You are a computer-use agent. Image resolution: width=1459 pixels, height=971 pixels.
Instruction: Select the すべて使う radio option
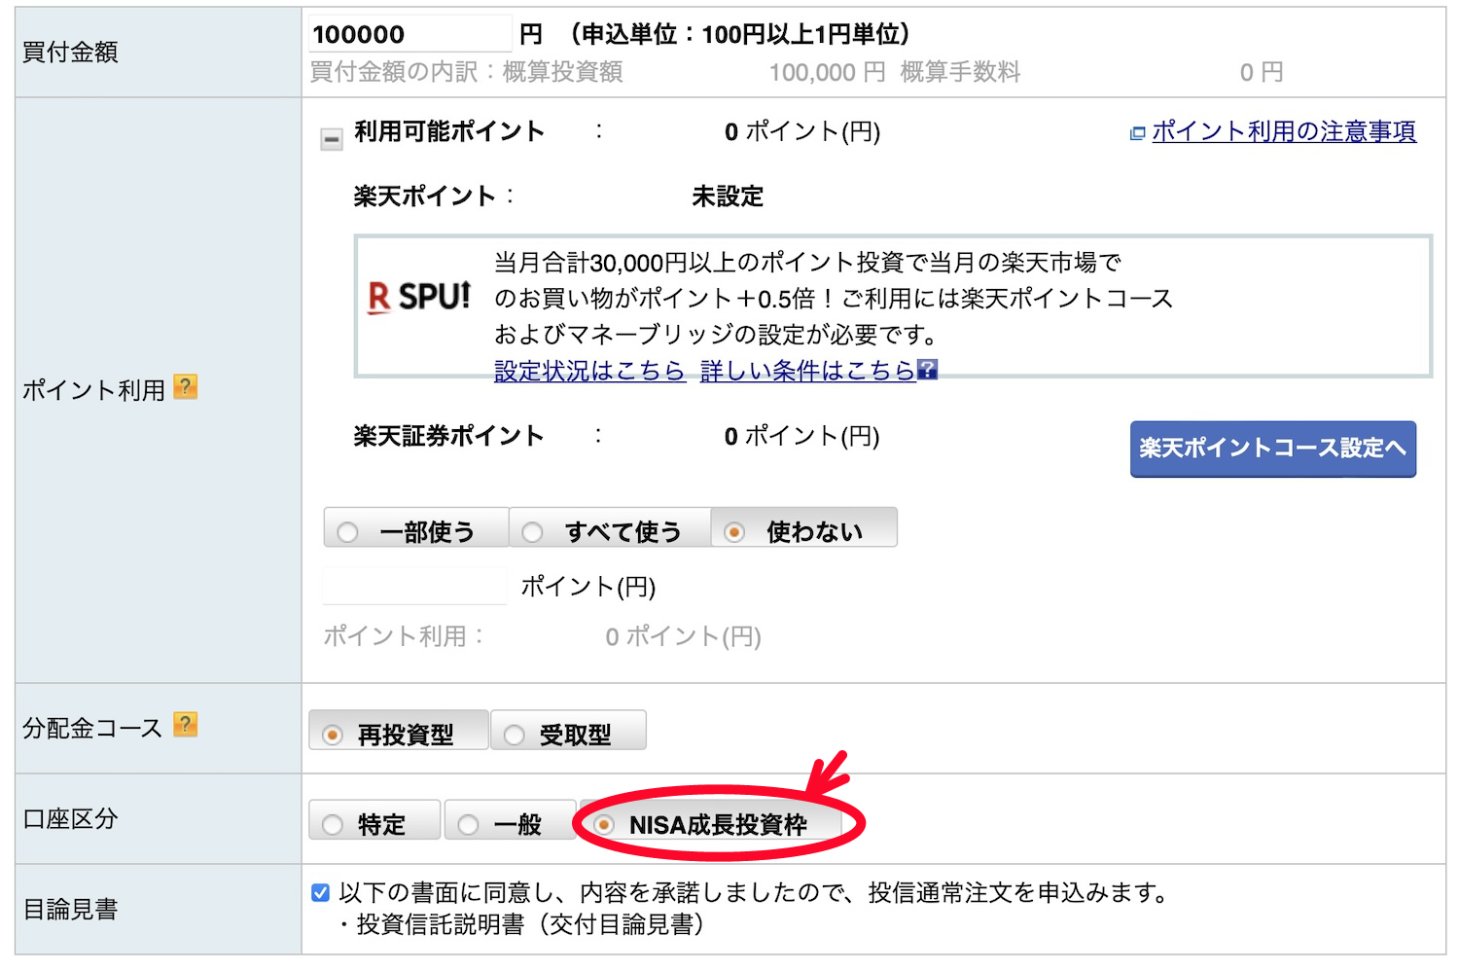click(610, 528)
